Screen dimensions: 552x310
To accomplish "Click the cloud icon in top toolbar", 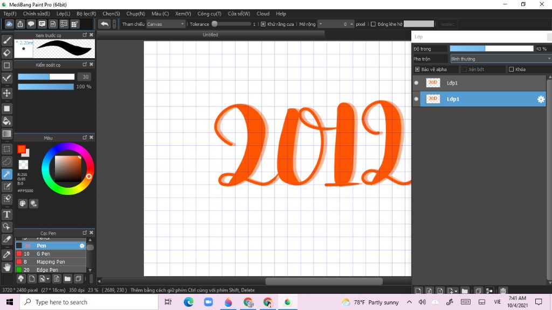I will pyautogui.click(x=9, y=24).
